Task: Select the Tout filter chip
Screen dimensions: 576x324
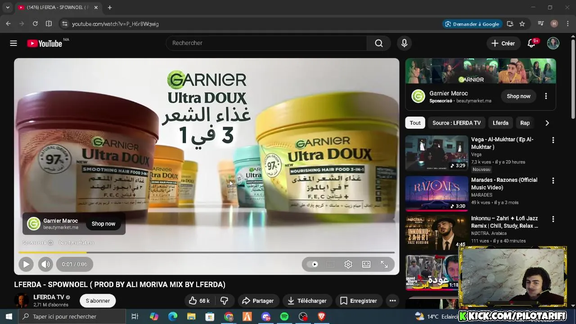Action: [415, 123]
